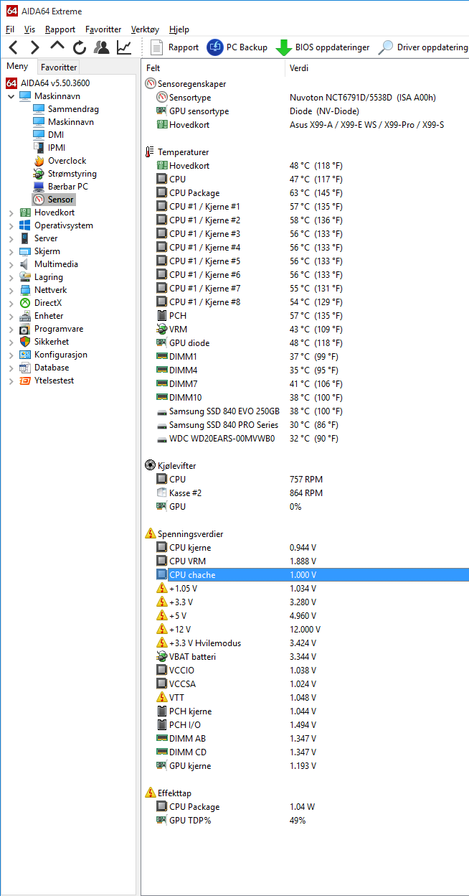Select the CPU Package temperature row
The image size is (469, 896).
point(305,193)
